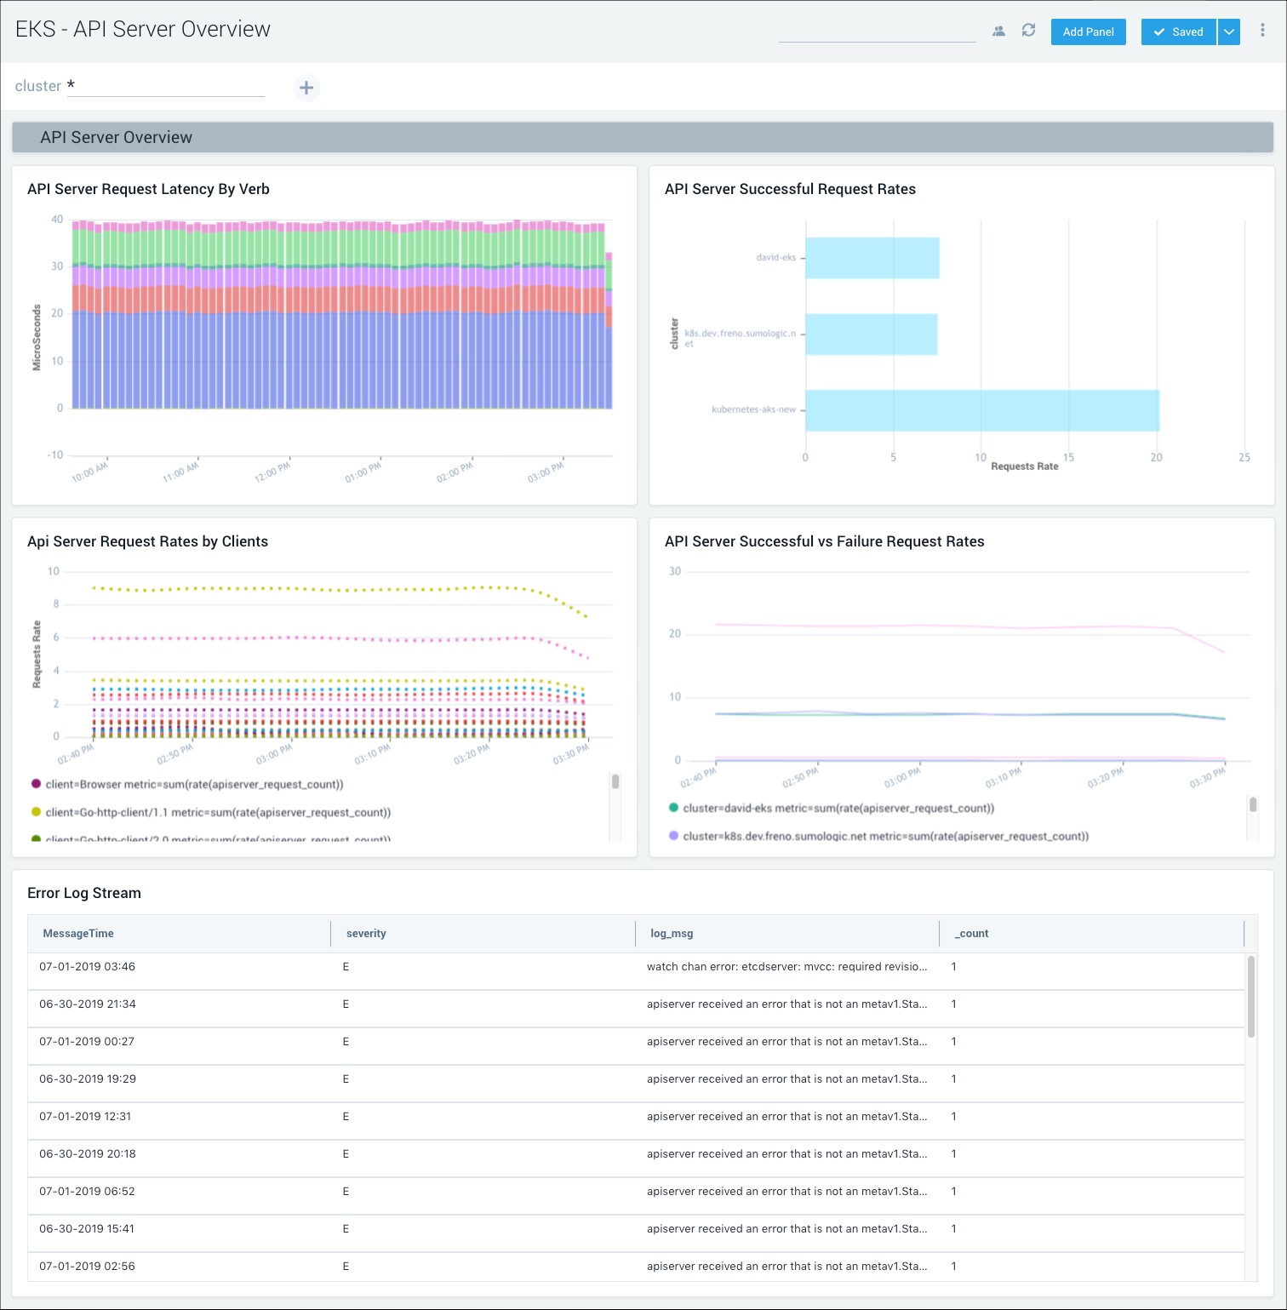1287x1310 pixels.
Task: Open the Saved button dropdown arrow
Action: tap(1228, 31)
